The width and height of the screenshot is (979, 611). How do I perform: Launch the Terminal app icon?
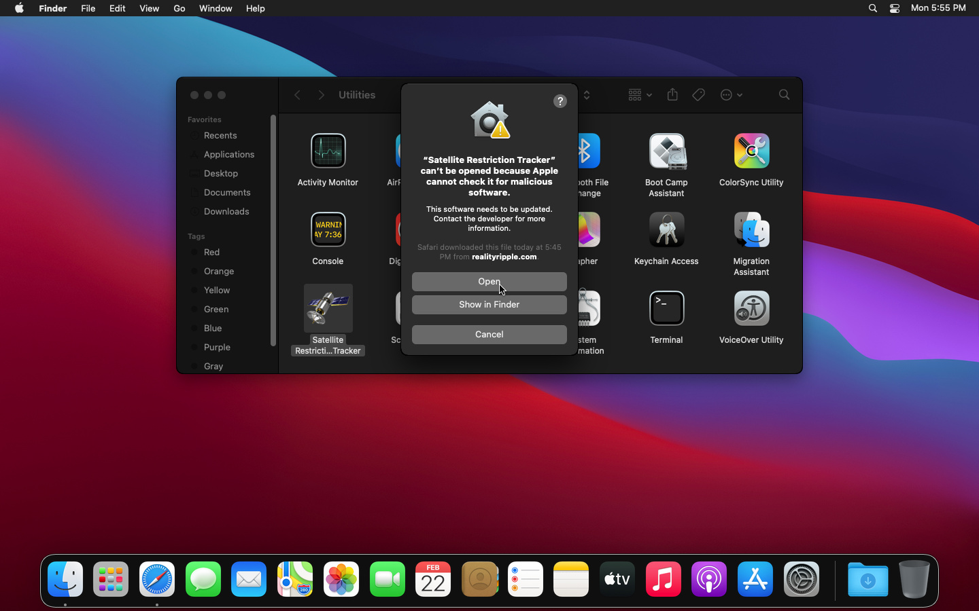pos(666,309)
